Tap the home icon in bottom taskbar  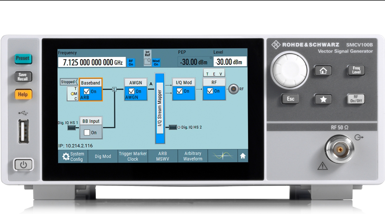point(243,156)
